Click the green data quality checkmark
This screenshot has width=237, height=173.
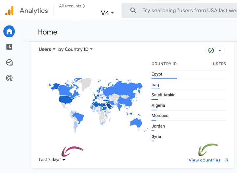coord(211,50)
